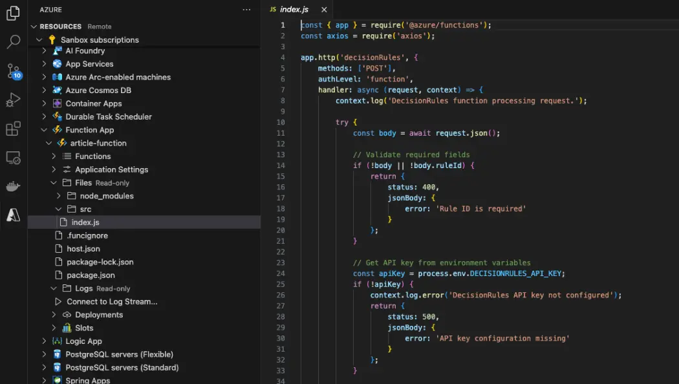Viewport: 679px width, 384px height.
Task: Expand Container Apps node
Action: [44, 103]
